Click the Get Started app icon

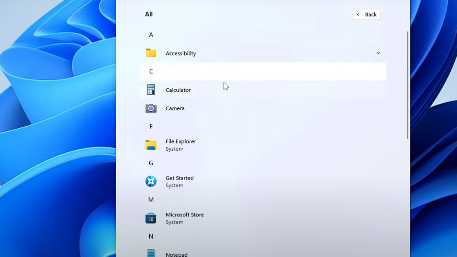coord(151,182)
